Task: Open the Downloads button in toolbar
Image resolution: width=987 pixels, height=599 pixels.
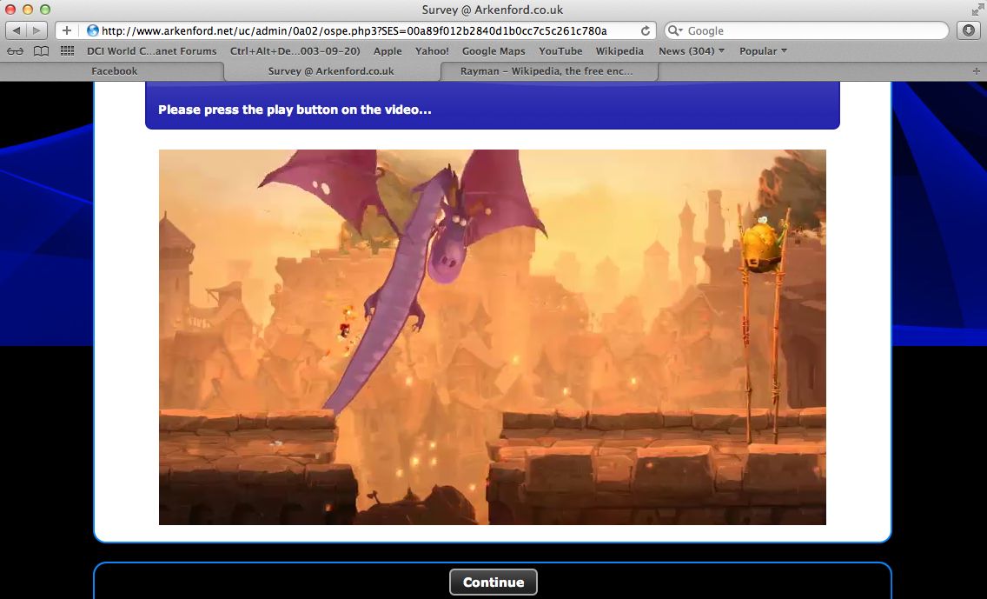Action: pos(968,30)
